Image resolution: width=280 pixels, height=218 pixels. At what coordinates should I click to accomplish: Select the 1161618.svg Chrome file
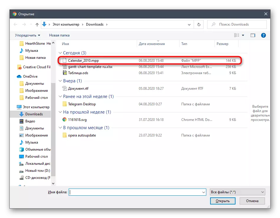pos(77,120)
